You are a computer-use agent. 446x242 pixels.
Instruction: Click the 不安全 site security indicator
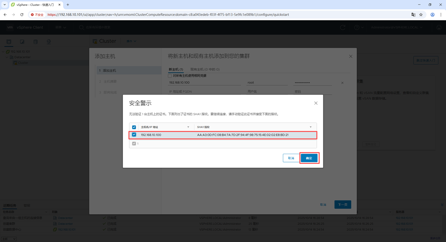pyautogui.click(x=37, y=15)
